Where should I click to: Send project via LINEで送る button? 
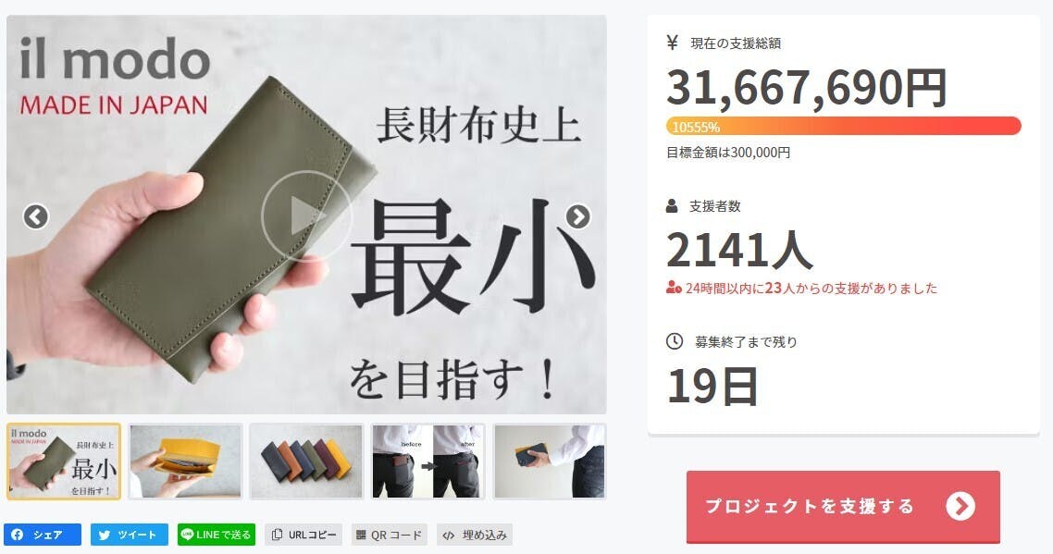[x=217, y=535]
